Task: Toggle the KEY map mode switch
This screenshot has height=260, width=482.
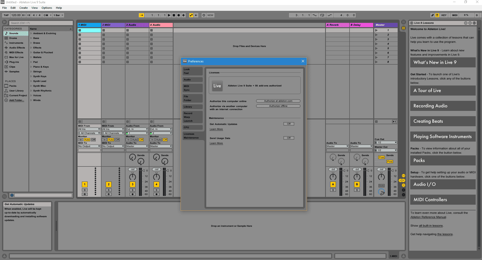Action: (444, 15)
